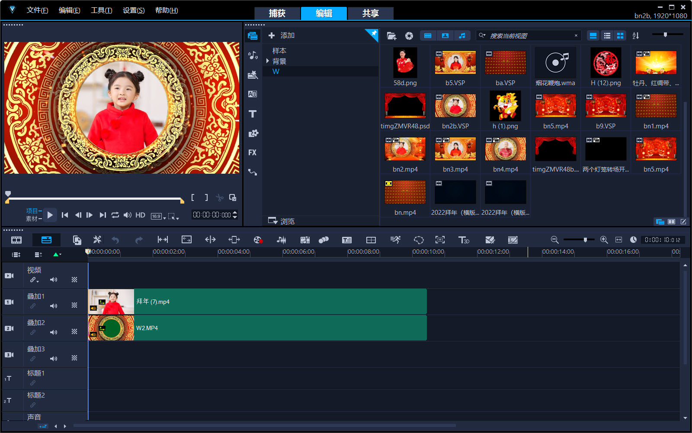The width and height of the screenshot is (692, 433).
Task: Open the Transition (AB) library panel
Action: click(253, 94)
